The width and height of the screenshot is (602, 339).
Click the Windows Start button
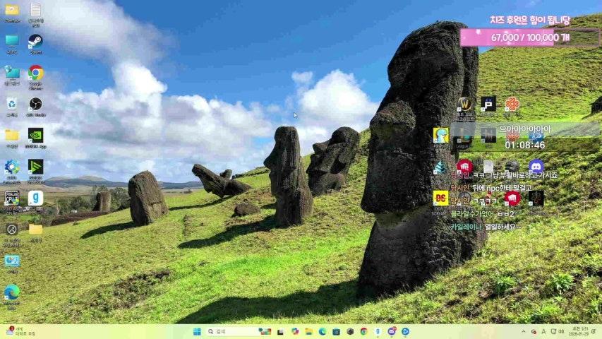click(197, 331)
